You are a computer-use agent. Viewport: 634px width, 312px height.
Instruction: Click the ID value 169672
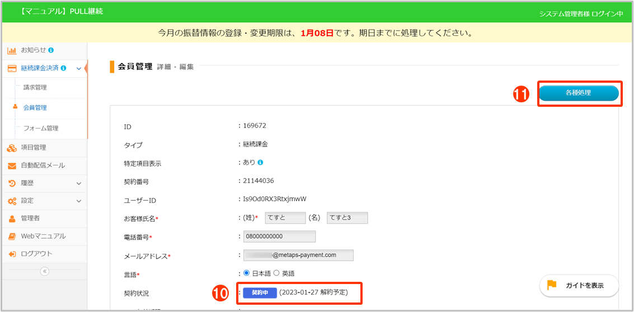tap(255, 125)
